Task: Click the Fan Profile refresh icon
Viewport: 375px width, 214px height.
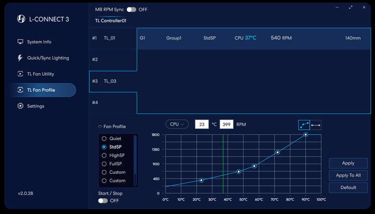Action: [100, 127]
